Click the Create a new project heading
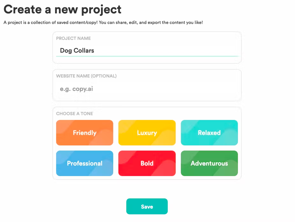295x222 pixels. 63,9
